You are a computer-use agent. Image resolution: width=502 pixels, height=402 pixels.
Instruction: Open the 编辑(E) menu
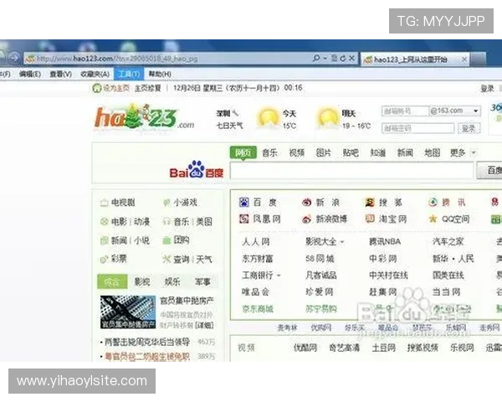30,74
